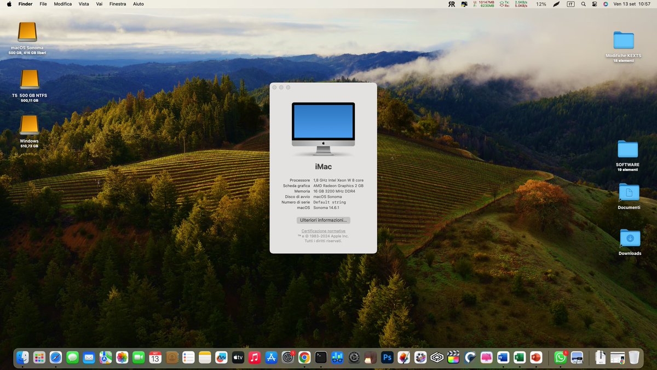Open the Certificazione normative link

pos(323,231)
